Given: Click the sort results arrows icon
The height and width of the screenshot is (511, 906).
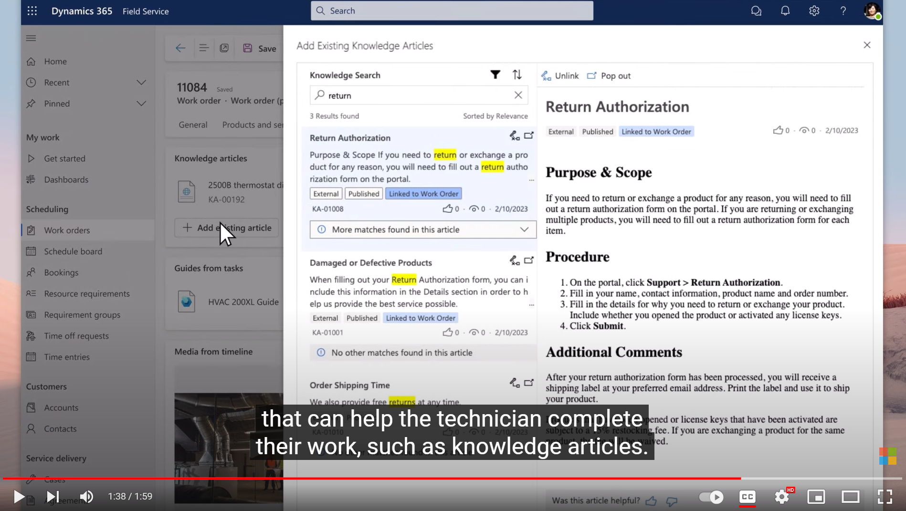Looking at the screenshot, I should click(x=517, y=74).
